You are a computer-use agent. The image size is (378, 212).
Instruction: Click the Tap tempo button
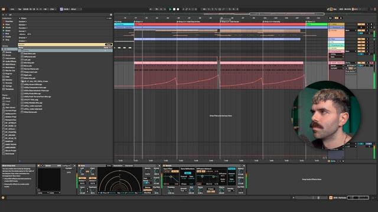point(19,9)
